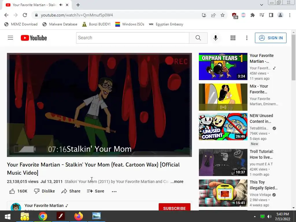This screenshot has height=222, width=296.
Task: Share this page from the address bar
Action: (x=213, y=15)
